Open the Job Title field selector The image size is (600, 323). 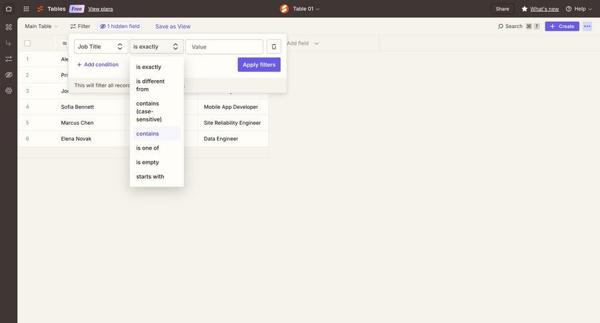pos(101,47)
